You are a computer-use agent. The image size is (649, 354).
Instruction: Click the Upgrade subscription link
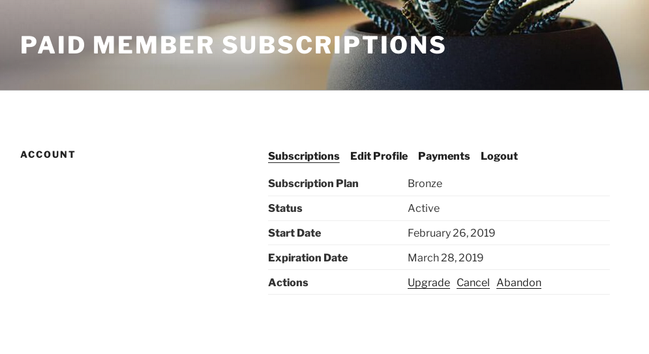click(429, 282)
